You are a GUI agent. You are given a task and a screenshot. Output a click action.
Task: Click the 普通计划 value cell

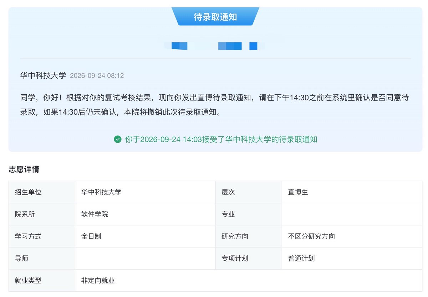pos(352,259)
